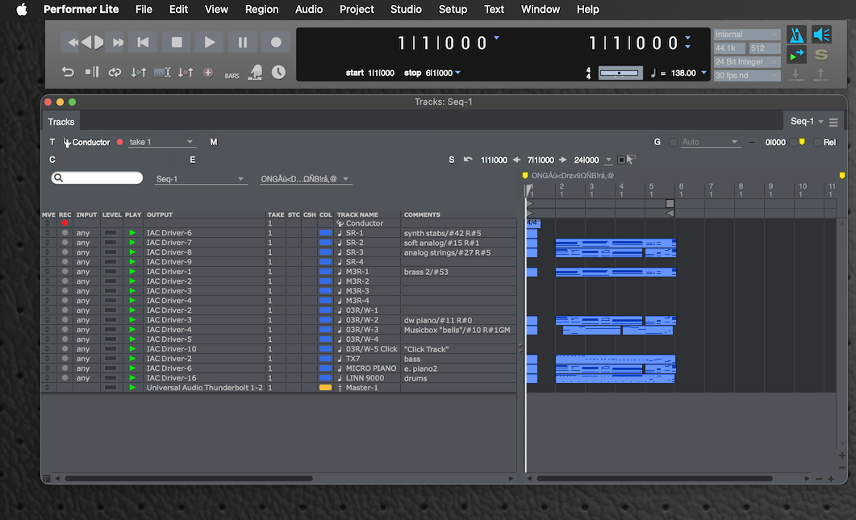Image resolution: width=856 pixels, height=520 pixels.
Task: Open the Seq-1 sequence dropdown below search
Action: coord(200,179)
